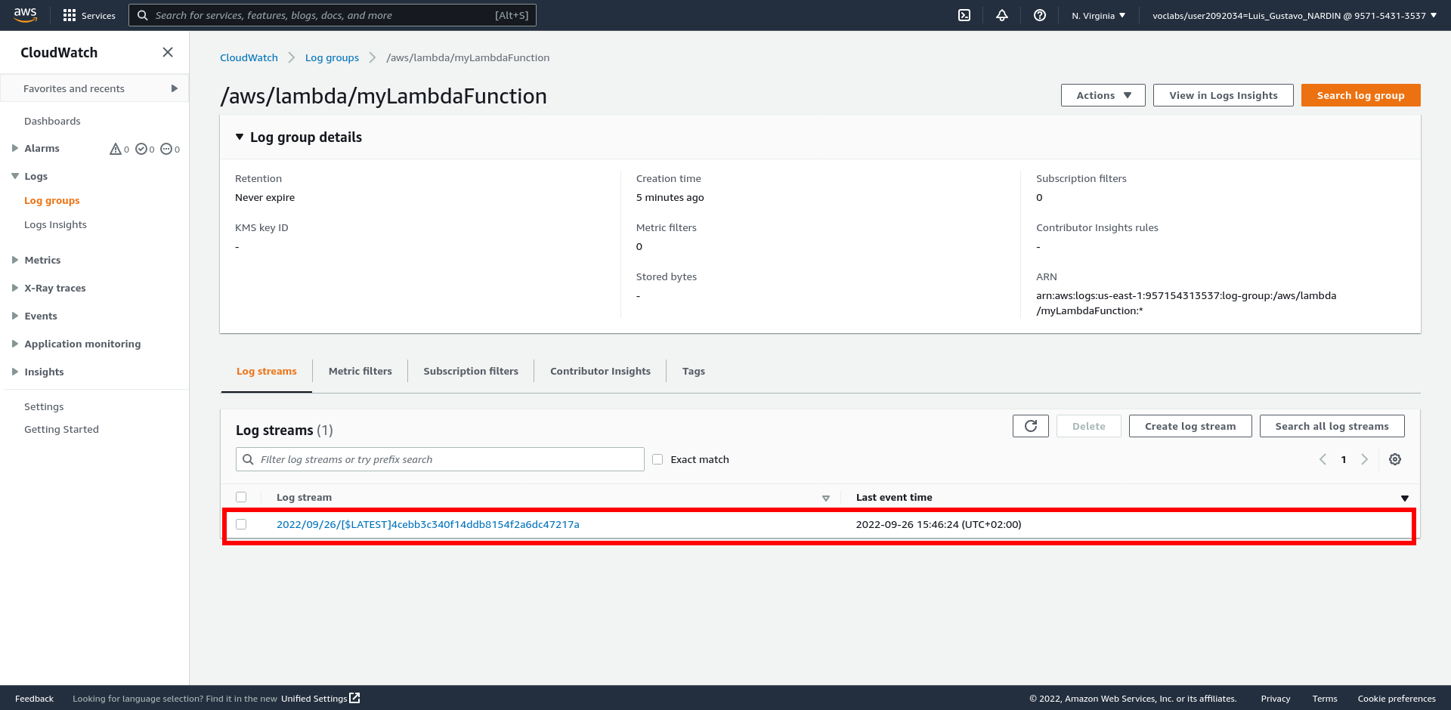
Task: Collapse the Log group details section
Action: pos(240,137)
